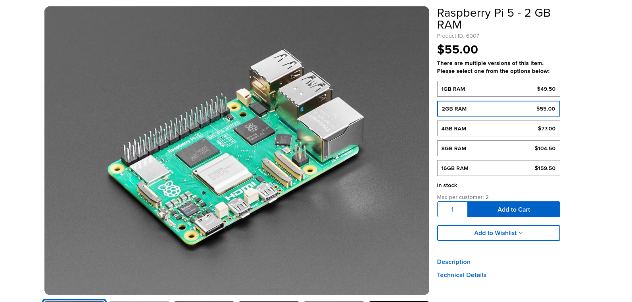632x302 pixels.
Task: Click the "Max per customer: 2" note
Action: click(x=463, y=197)
